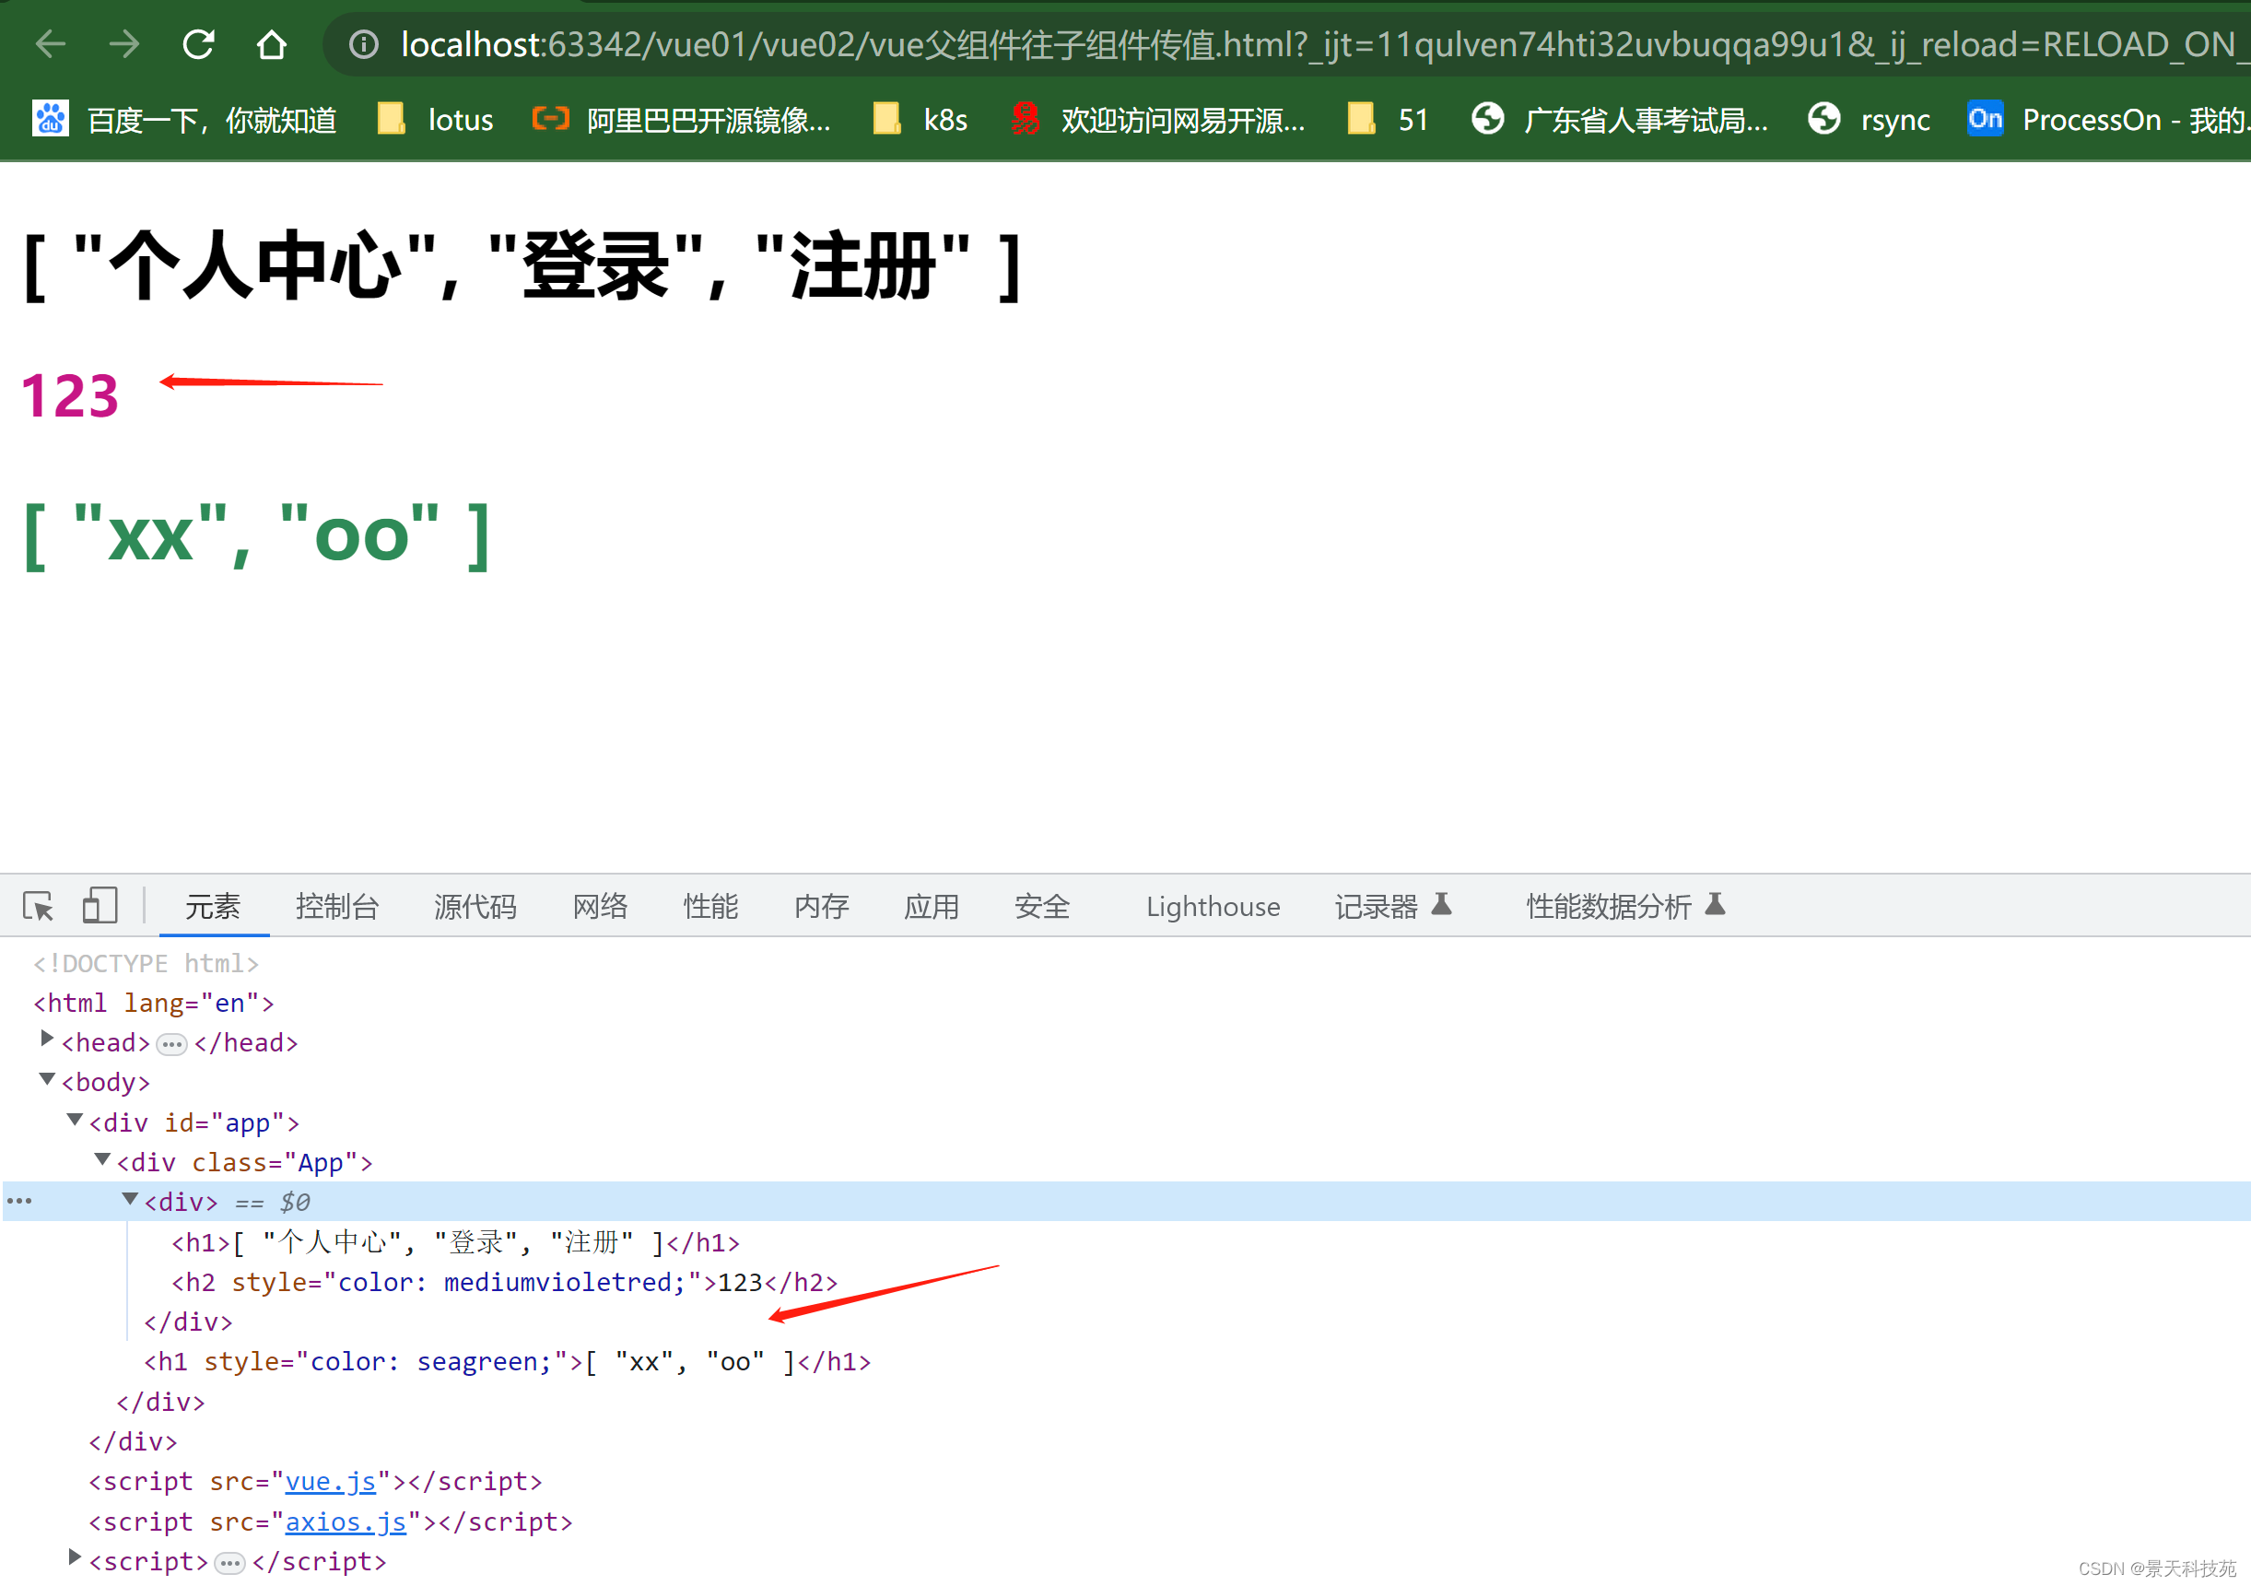Open the lotus bookmark folder icon
The image size is (2251, 1586).
point(392,119)
